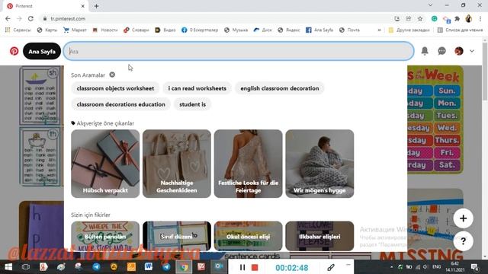This screenshot has height=274, width=488.
Task: Go to Ana Sayfa home button
Action: (42, 51)
